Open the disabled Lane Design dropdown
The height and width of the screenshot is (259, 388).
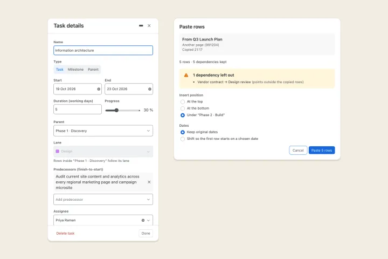click(103, 151)
